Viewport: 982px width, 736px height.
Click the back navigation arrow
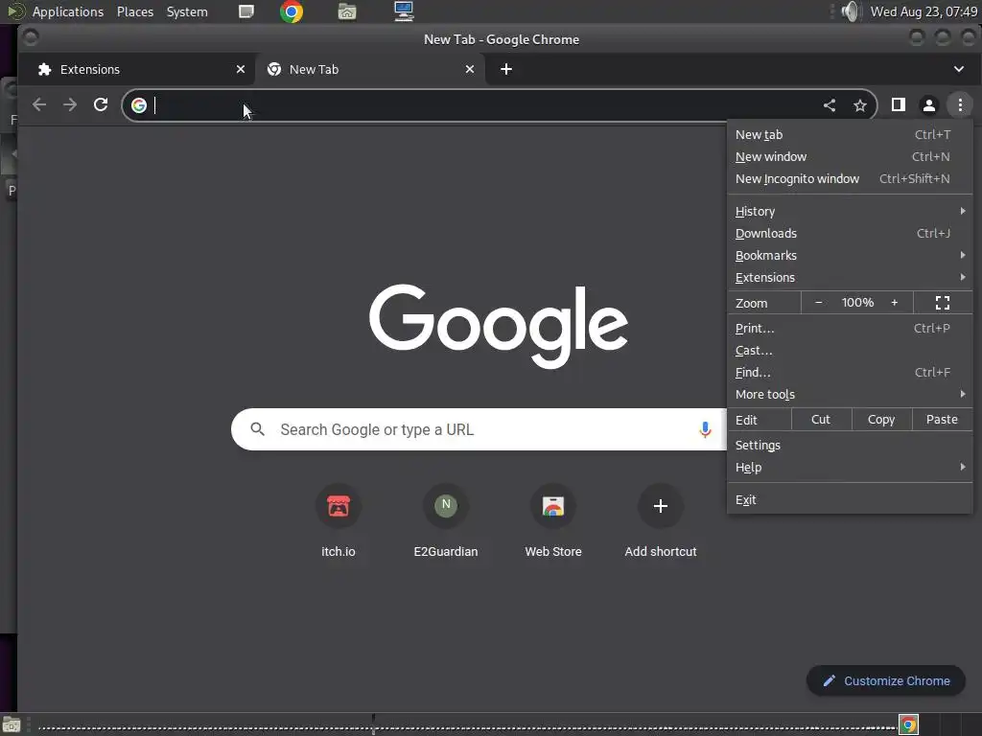tap(38, 105)
